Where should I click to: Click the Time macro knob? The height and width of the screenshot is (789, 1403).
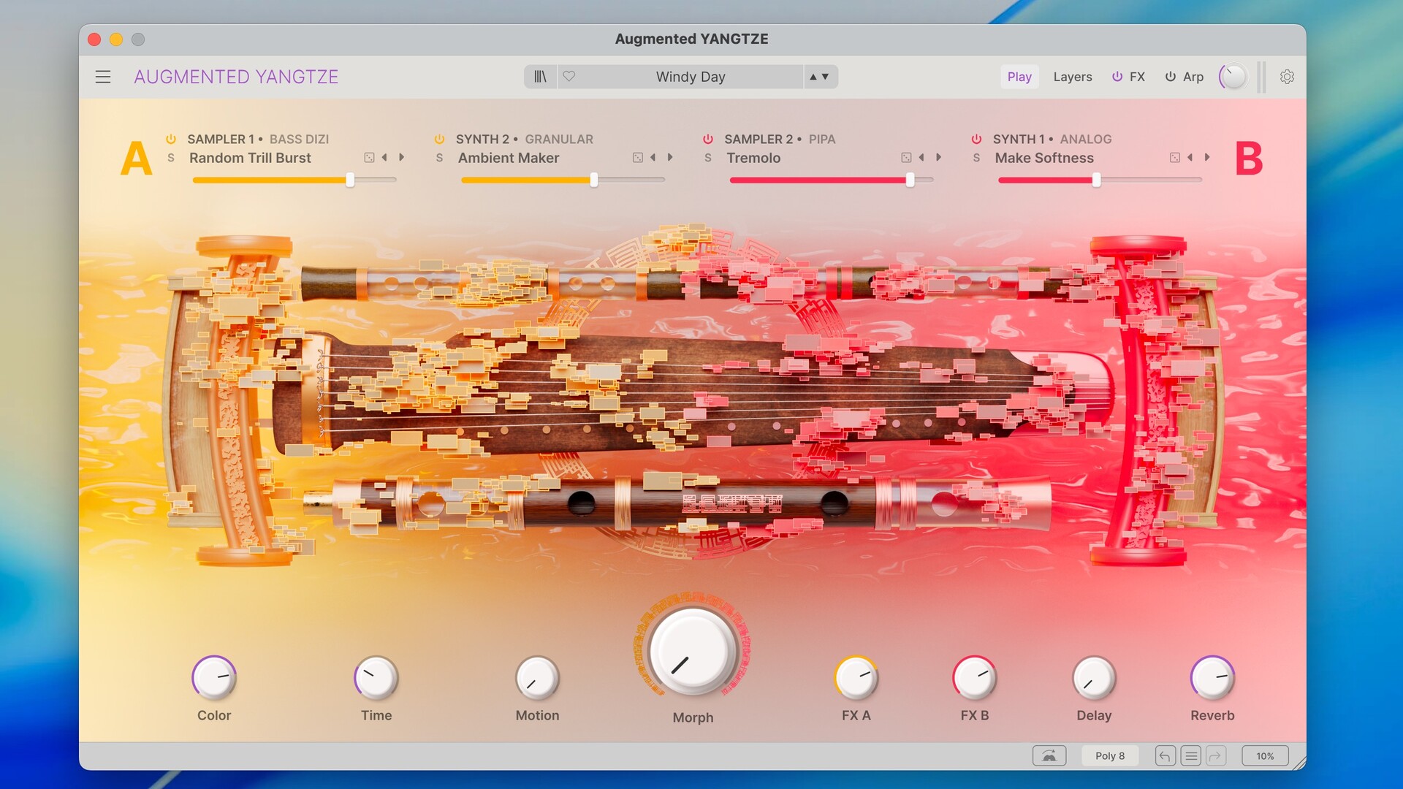click(x=376, y=677)
